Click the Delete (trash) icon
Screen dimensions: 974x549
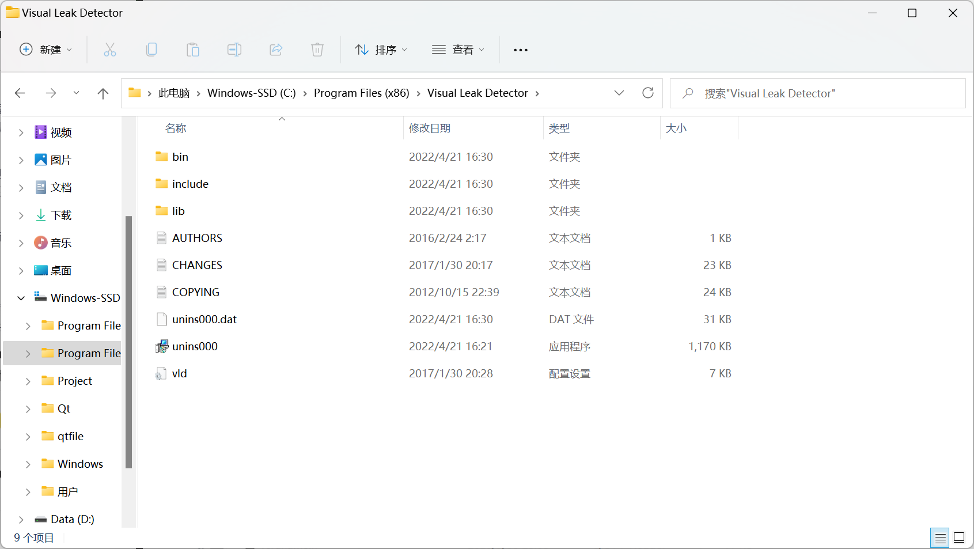[317, 50]
